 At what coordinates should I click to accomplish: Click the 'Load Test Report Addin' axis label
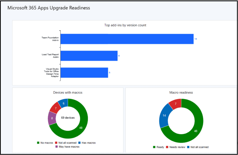50,56
